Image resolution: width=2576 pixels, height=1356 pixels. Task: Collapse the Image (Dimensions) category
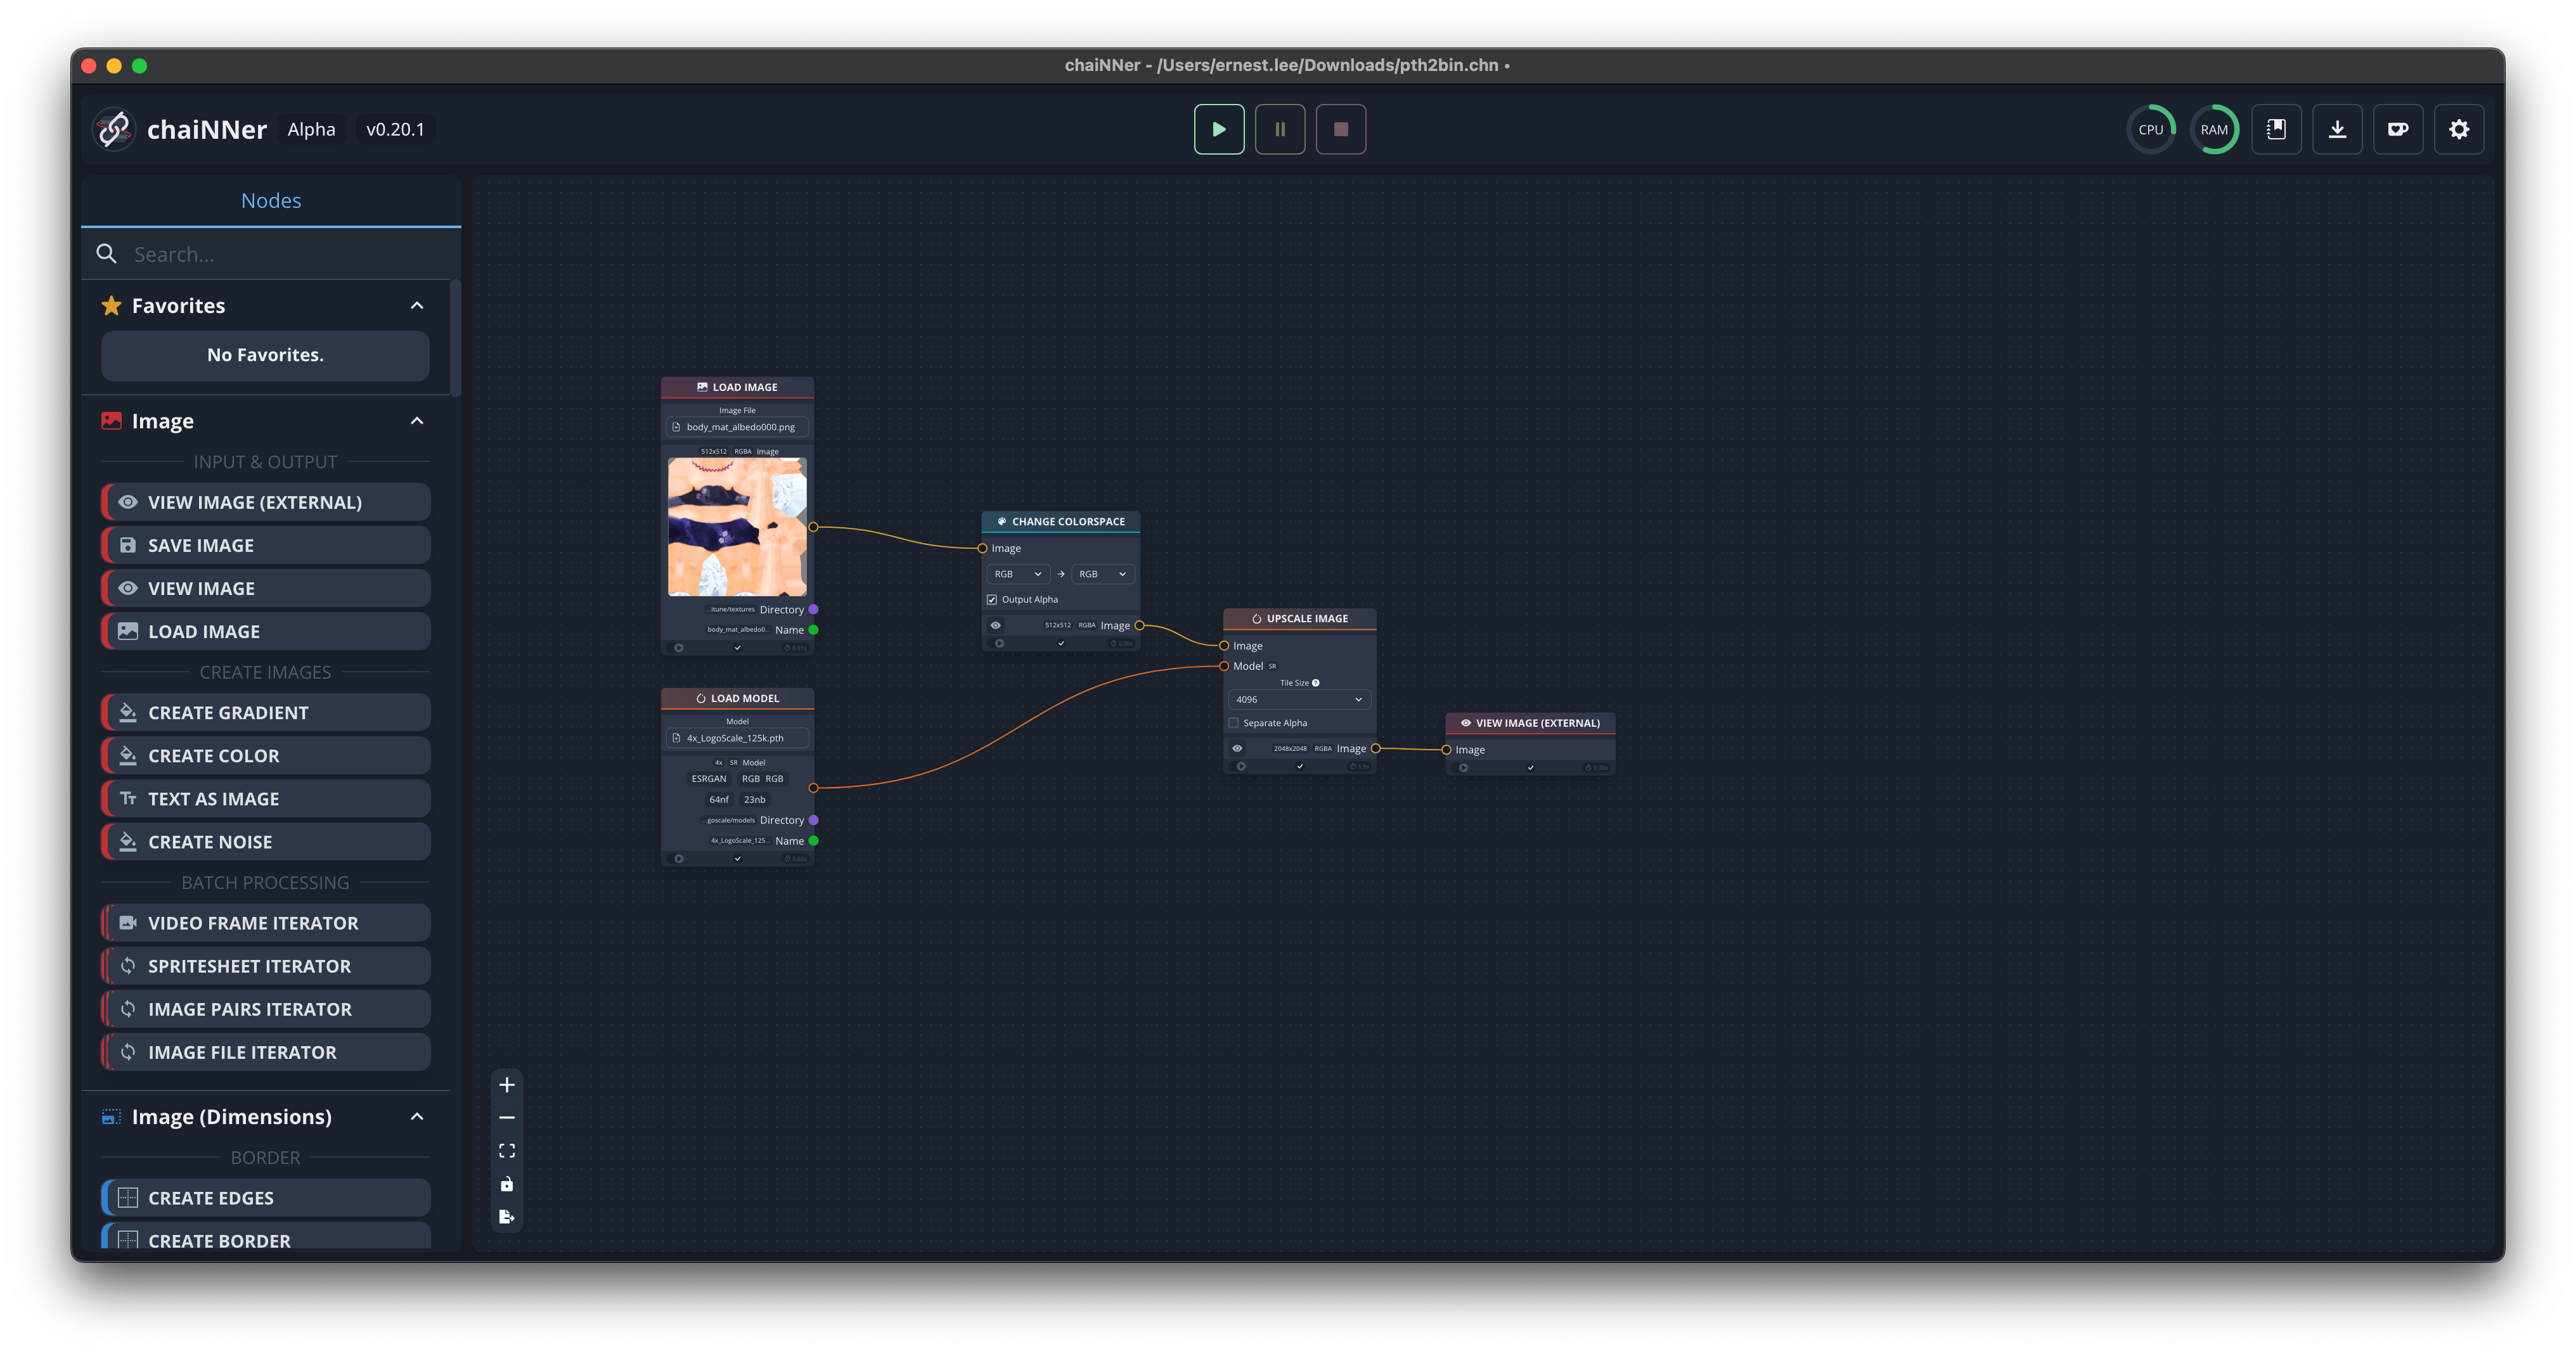click(x=417, y=1117)
